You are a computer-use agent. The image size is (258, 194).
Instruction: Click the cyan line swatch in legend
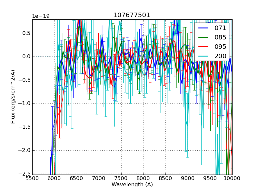click(x=204, y=56)
